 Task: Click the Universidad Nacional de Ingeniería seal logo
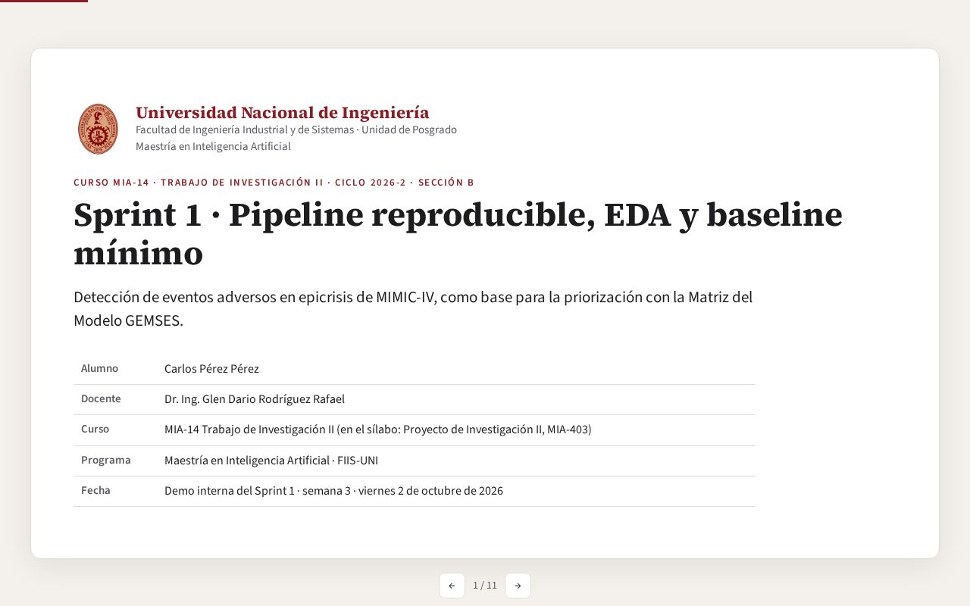98,129
